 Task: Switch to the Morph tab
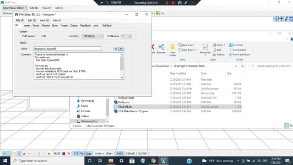coord(65,26)
